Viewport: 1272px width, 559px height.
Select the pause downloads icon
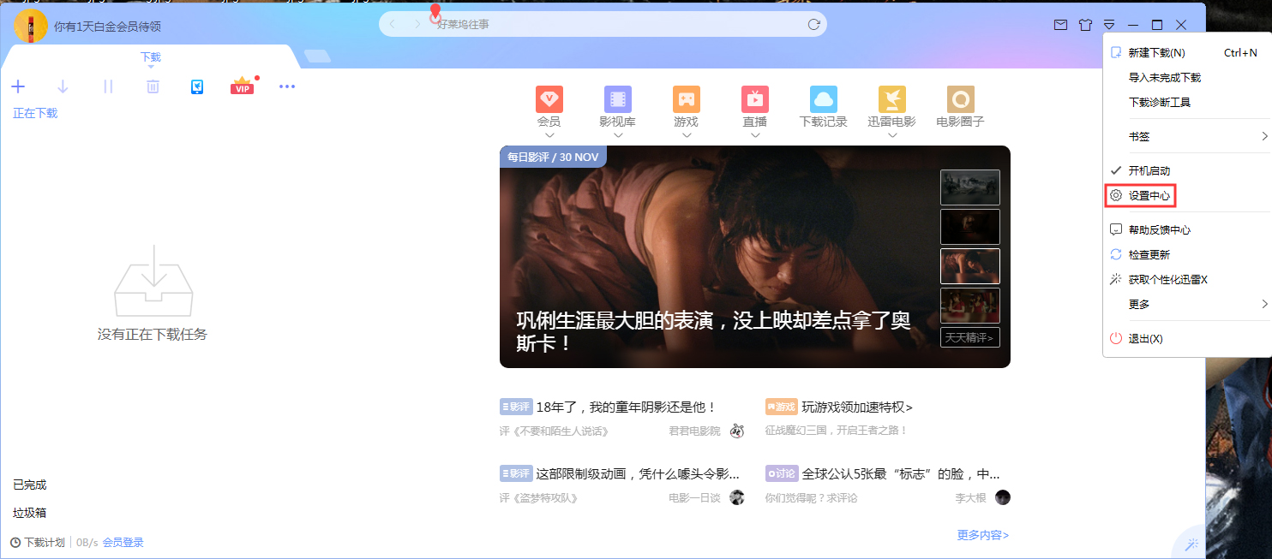tap(107, 86)
